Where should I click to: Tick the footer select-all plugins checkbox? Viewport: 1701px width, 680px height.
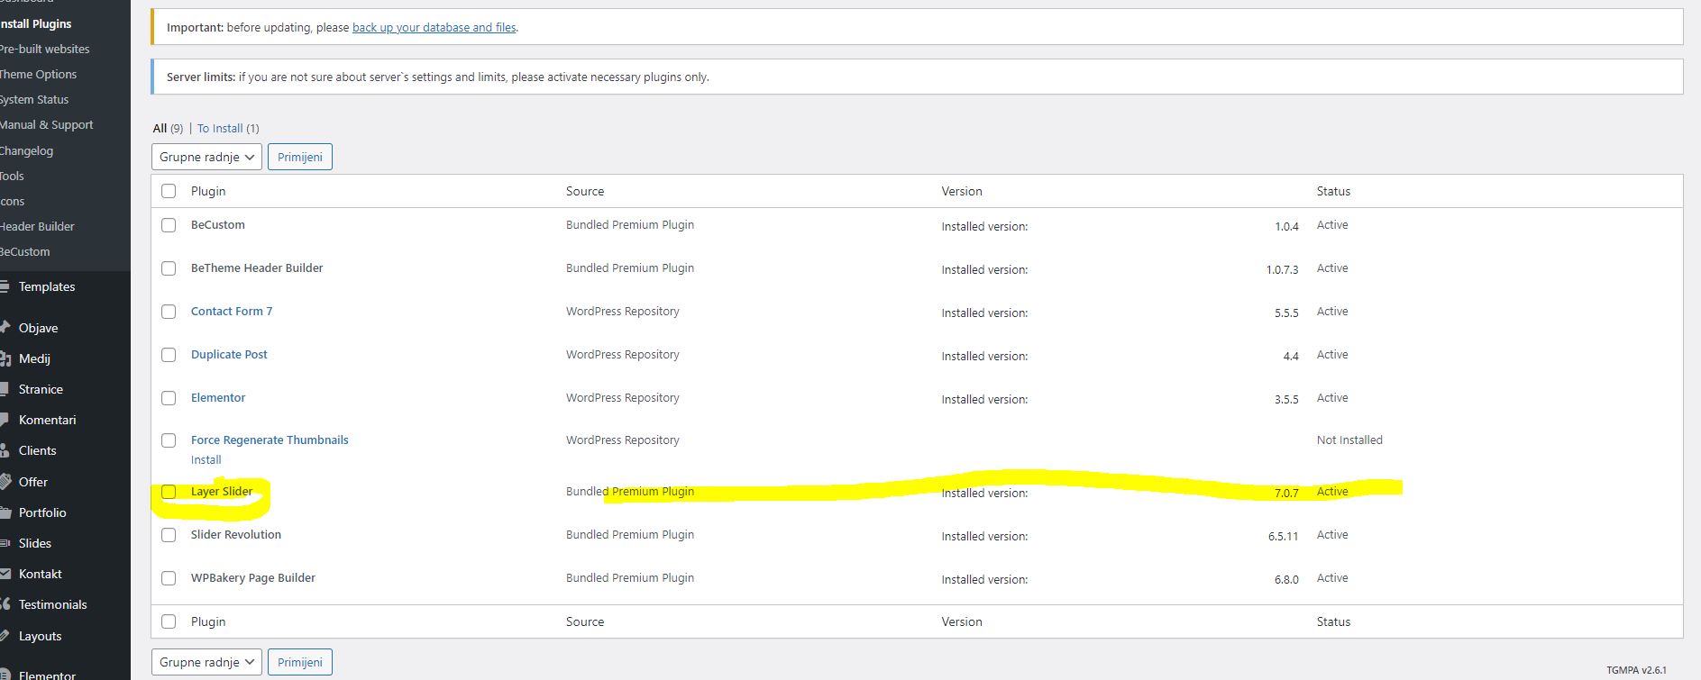click(169, 621)
